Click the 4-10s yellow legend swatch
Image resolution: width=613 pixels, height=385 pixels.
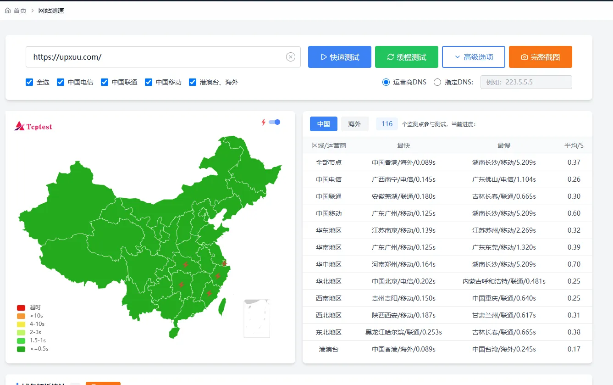[21, 324]
